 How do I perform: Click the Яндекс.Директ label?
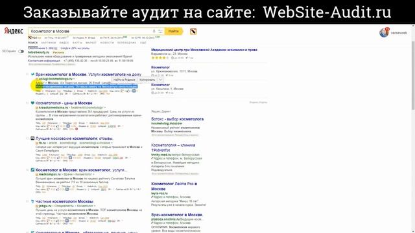[161, 111]
